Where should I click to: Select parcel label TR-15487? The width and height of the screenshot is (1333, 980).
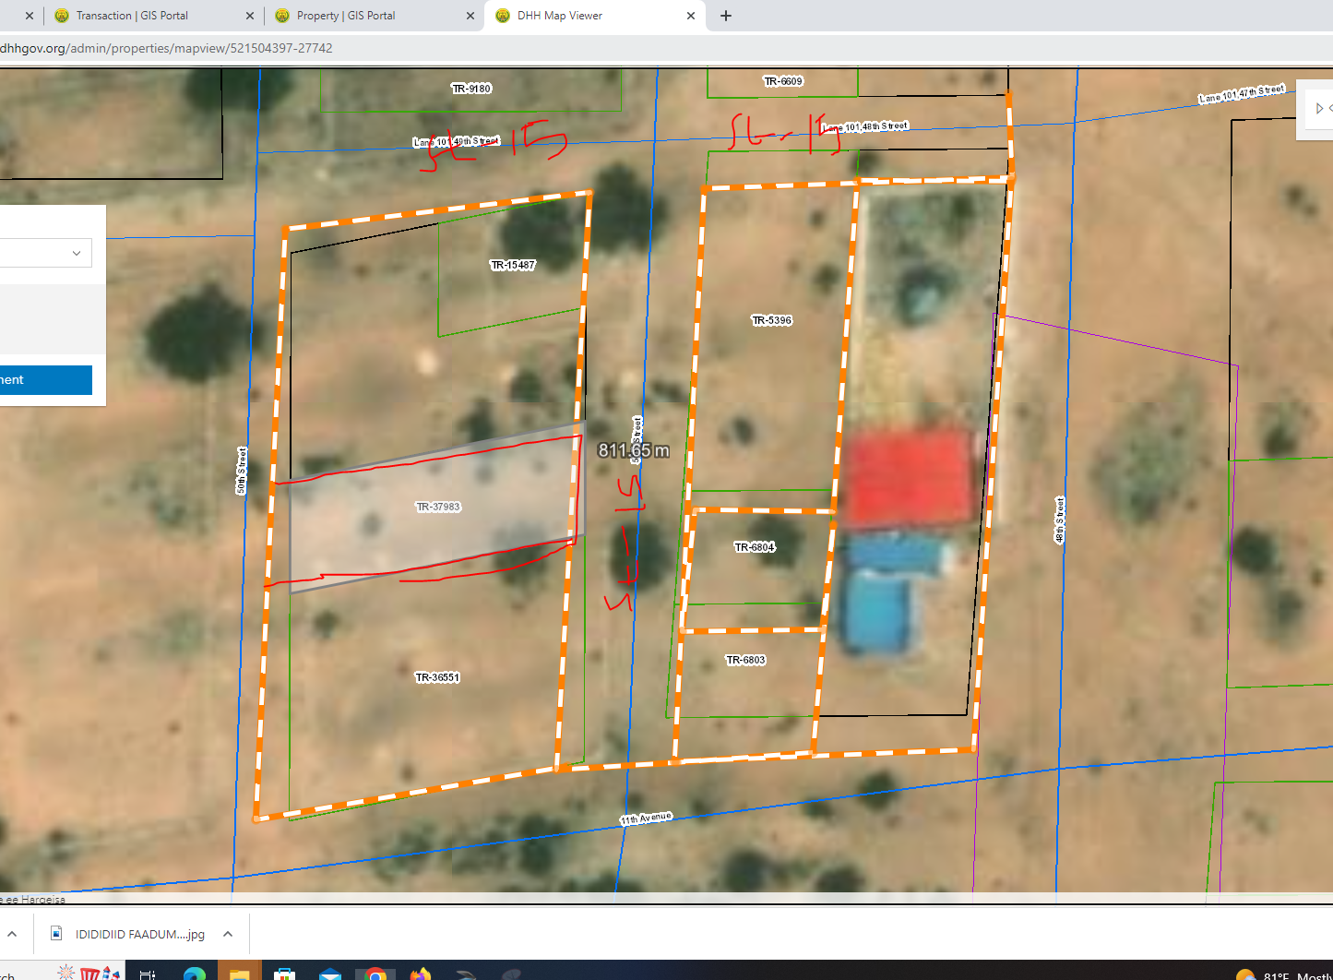pyautogui.click(x=513, y=265)
